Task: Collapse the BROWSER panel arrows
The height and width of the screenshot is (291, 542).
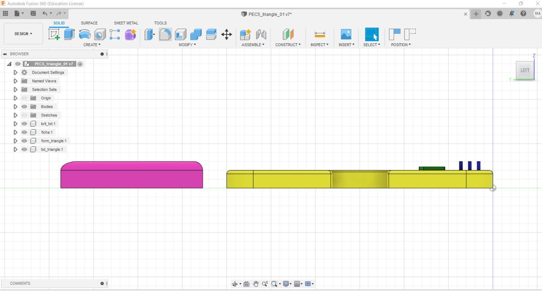Action: [x=5, y=54]
